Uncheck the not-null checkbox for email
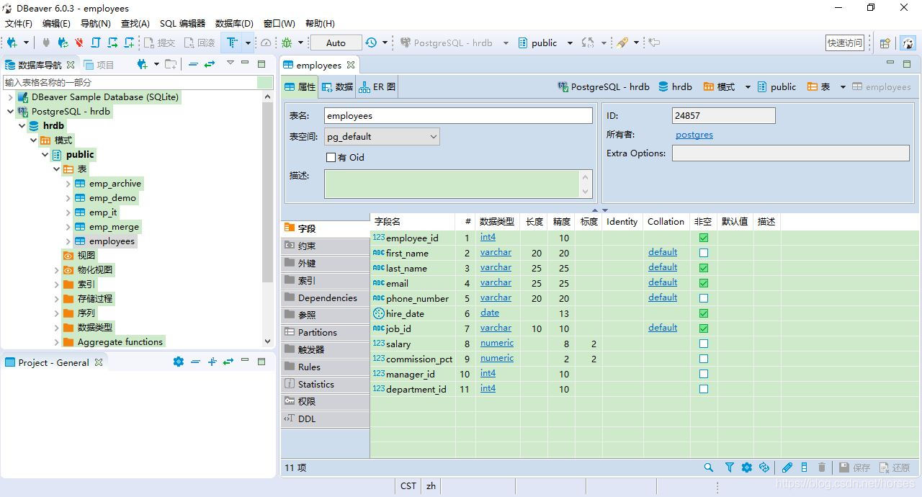Image resolution: width=922 pixels, height=497 pixels. click(x=704, y=283)
